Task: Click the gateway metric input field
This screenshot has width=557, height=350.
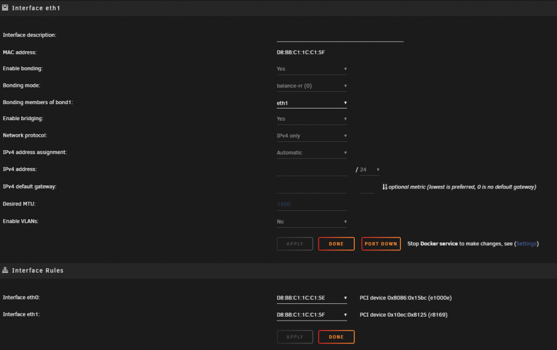Action: (x=367, y=187)
